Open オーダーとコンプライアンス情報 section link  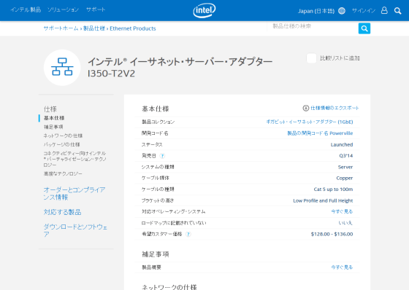point(74,193)
